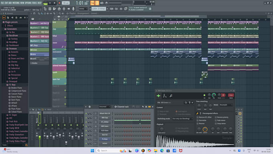This screenshot has width=273, height=154.
Task: Mute Attack Kick 10 channel green LED
Action: pyautogui.click(x=86, y=113)
